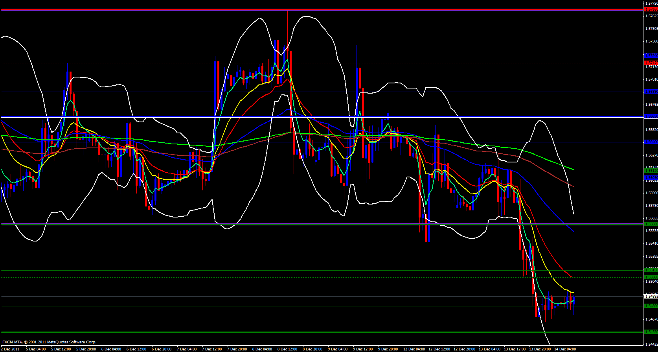This screenshot has width=658, height=352.
Task: Click the green 1.54550 price label
Action: point(651,332)
